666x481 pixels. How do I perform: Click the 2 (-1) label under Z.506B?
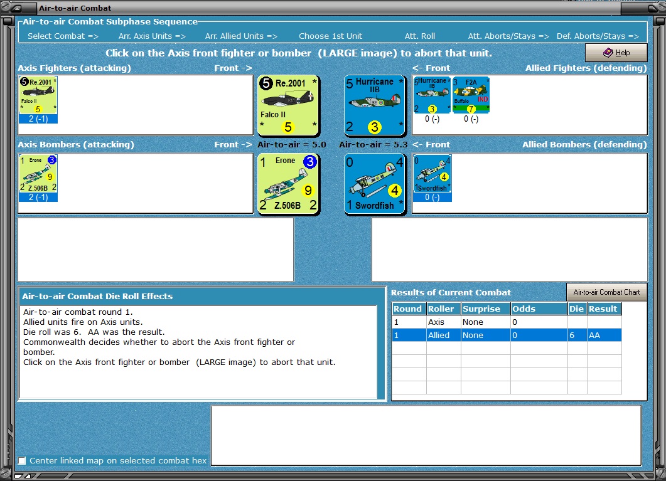[x=38, y=198]
